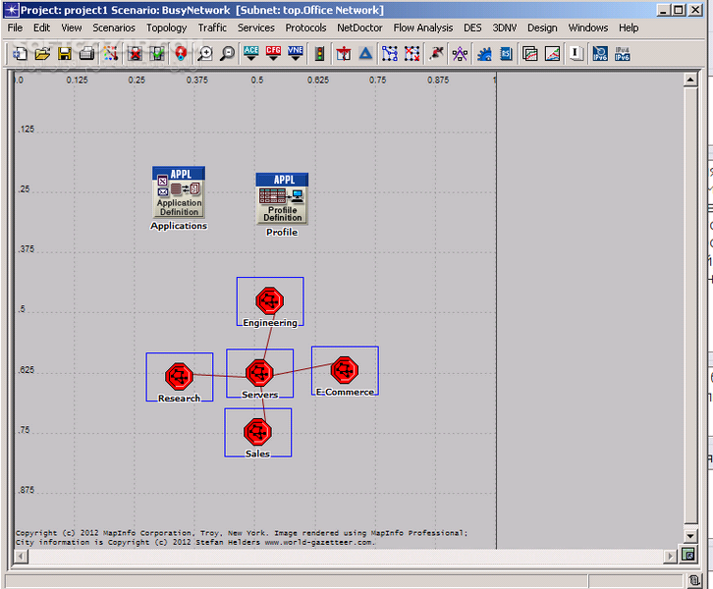This screenshot has height=589, width=713.
Task: Click the Open folder toolbar icon
Action: 42,54
